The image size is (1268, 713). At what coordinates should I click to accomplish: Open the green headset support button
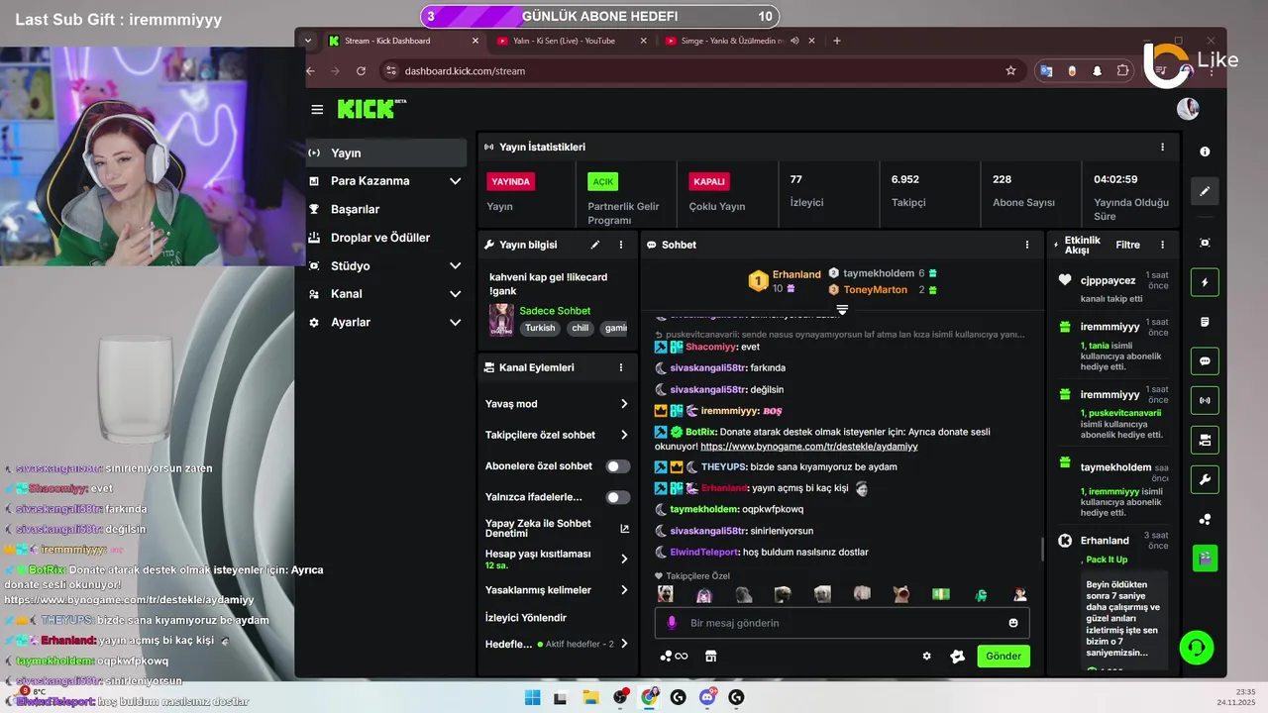pyautogui.click(x=1197, y=649)
